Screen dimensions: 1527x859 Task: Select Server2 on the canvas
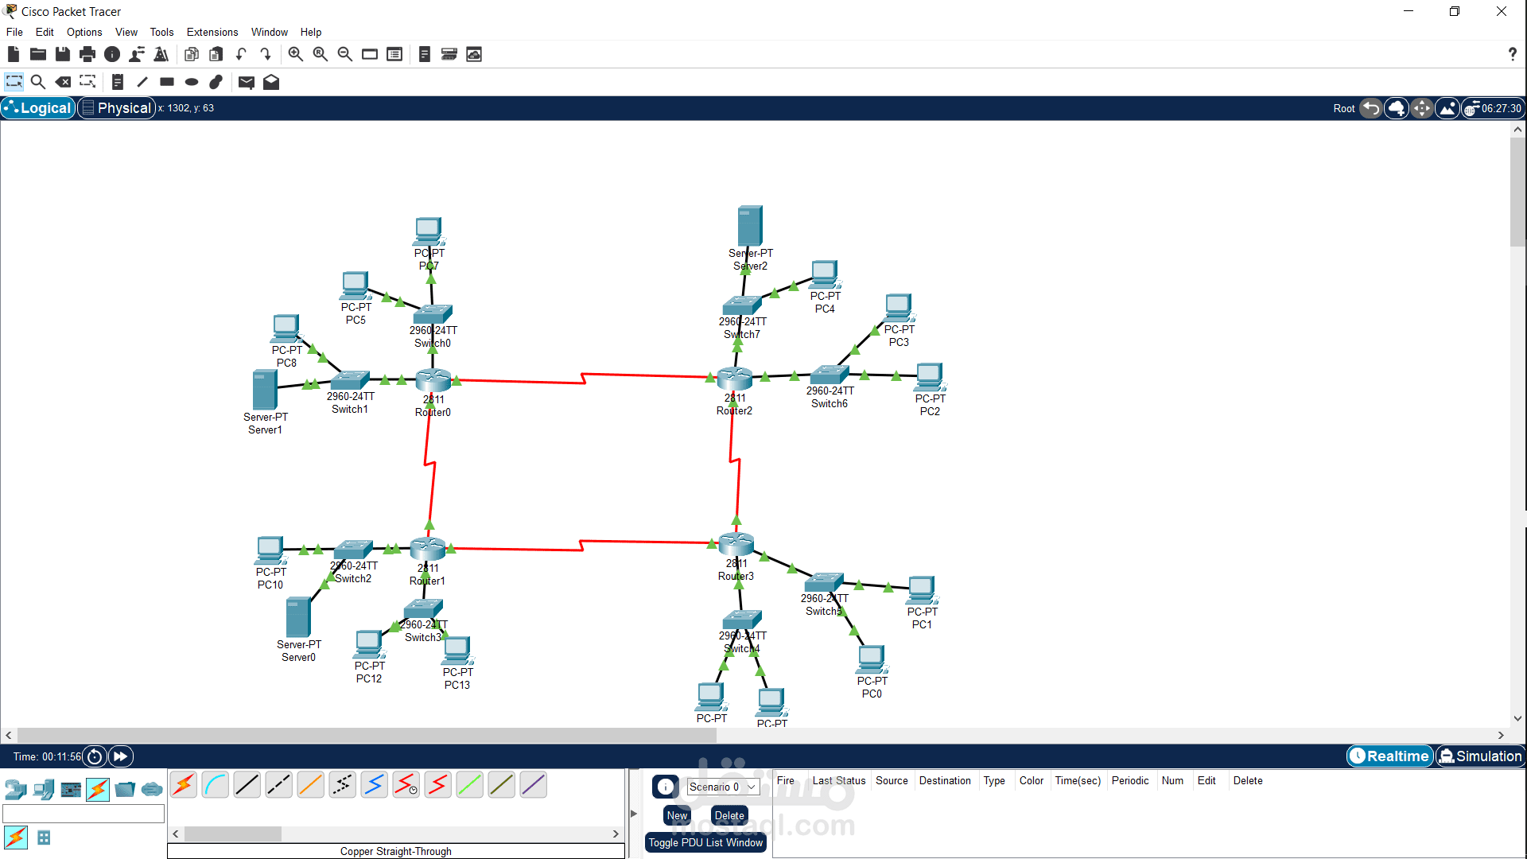click(x=750, y=226)
